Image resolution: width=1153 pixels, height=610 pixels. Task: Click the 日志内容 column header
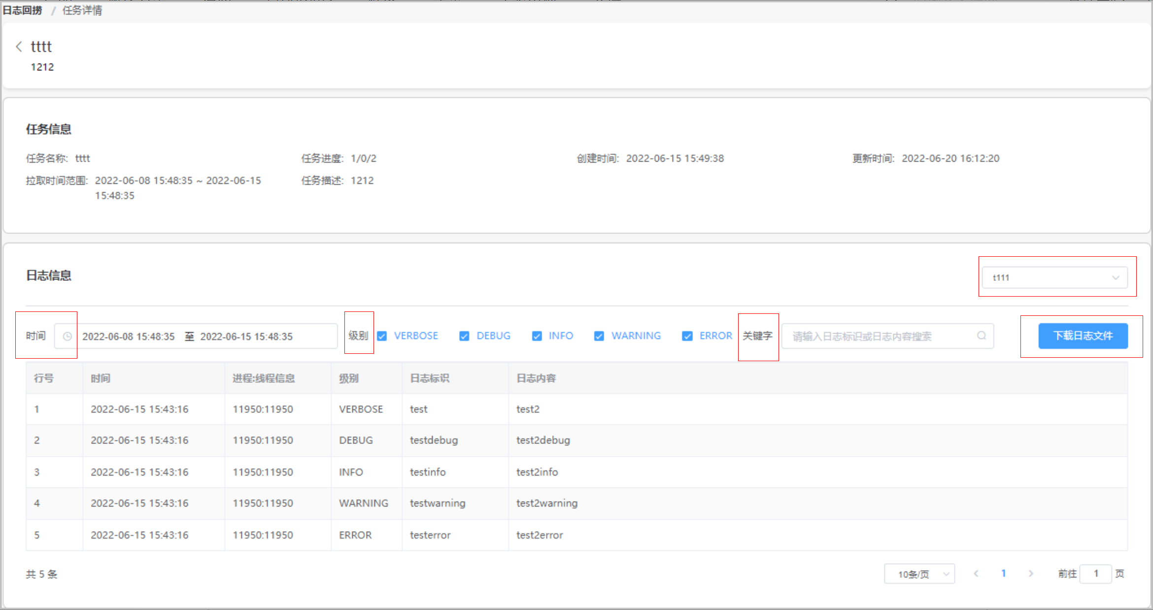coord(536,378)
